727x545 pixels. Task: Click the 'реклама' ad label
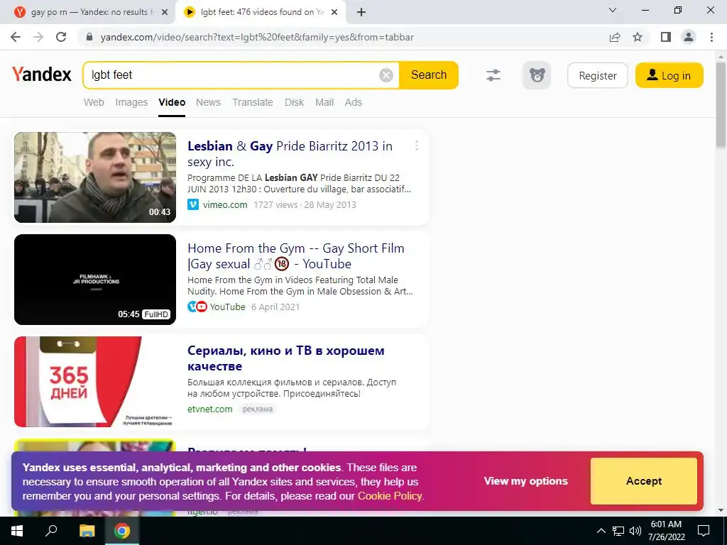click(257, 409)
